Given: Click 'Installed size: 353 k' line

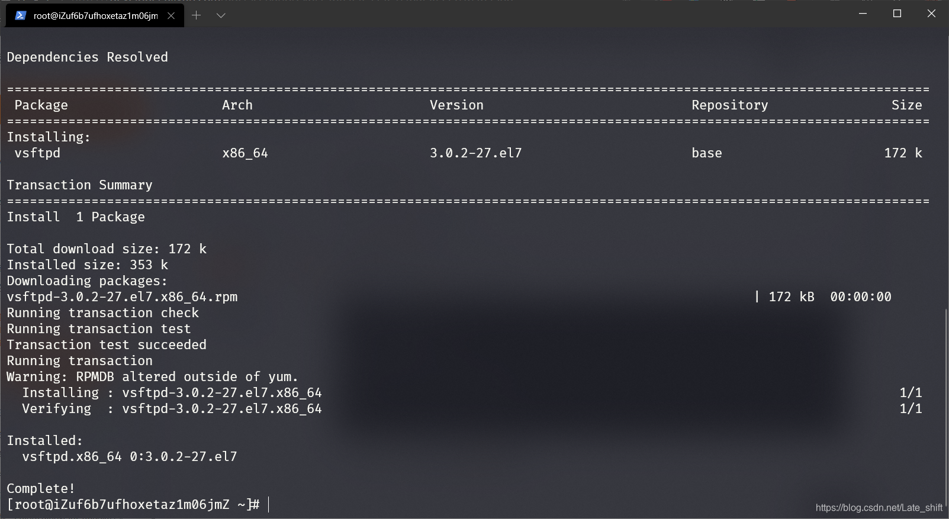Looking at the screenshot, I should coord(87,265).
